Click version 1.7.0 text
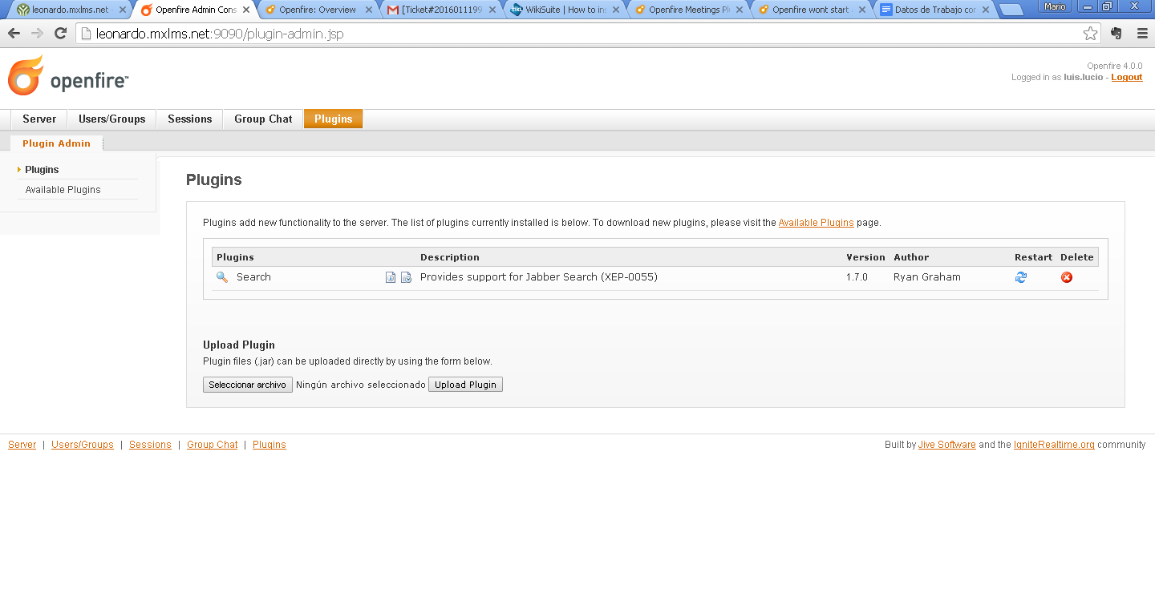 pos(857,277)
